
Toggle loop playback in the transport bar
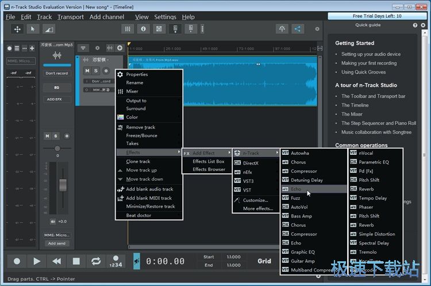[95, 261]
